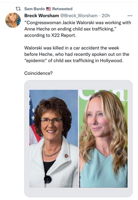The image size is (138, 200).
Task: Click the gray margin of the image card
Action: [x=78, y=85]
